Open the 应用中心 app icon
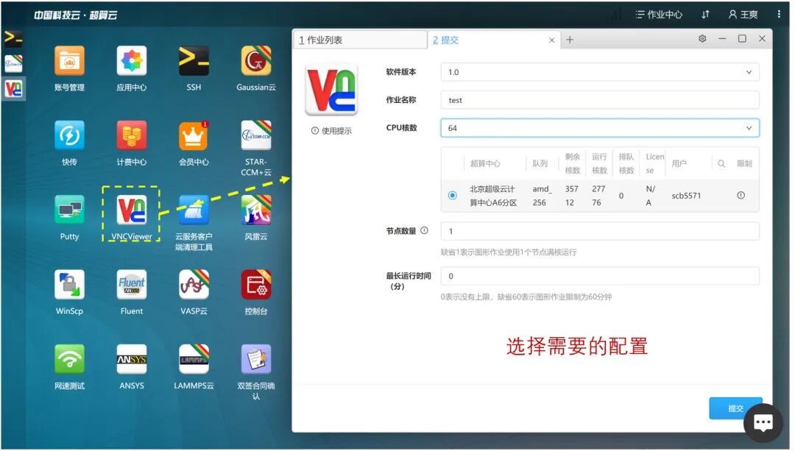 (x=131, y=61)
